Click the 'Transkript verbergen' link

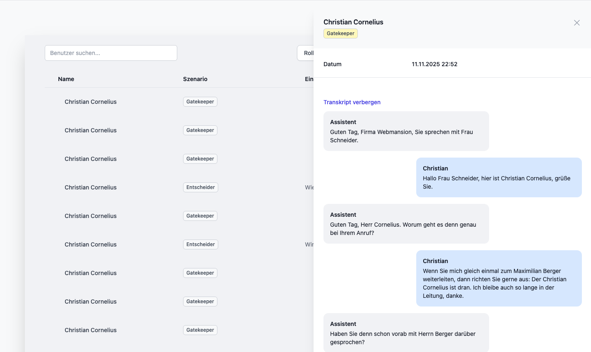click(x=352, y=102)
